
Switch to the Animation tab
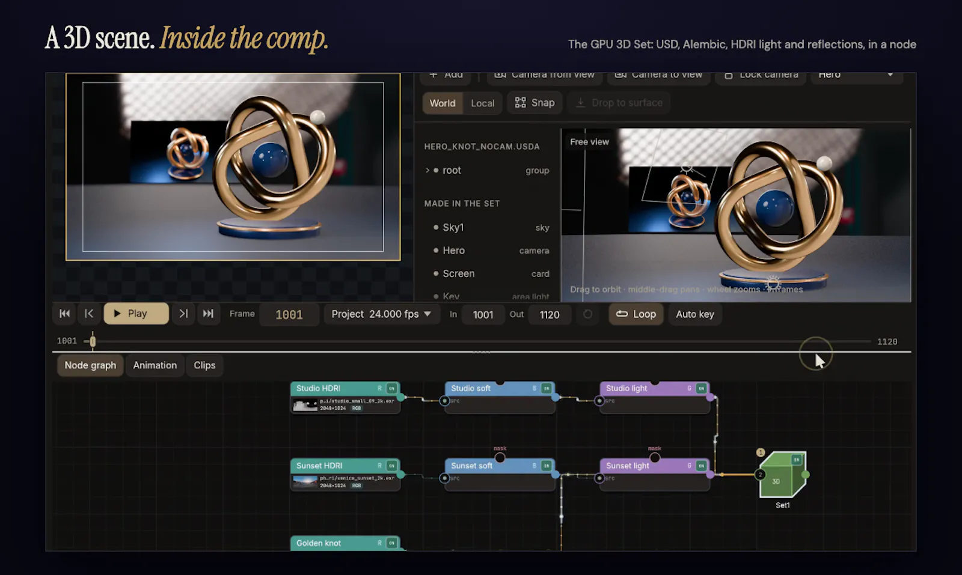[x=155, y=365]
